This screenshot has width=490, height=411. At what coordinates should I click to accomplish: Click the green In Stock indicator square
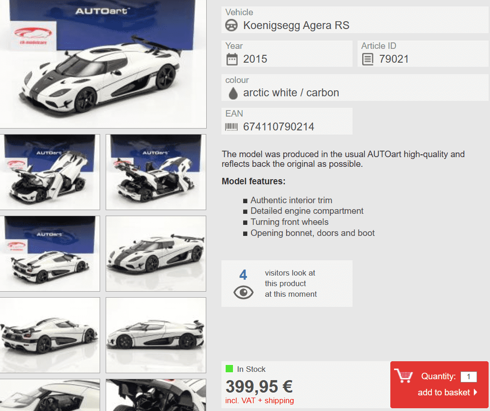point(229,369)
